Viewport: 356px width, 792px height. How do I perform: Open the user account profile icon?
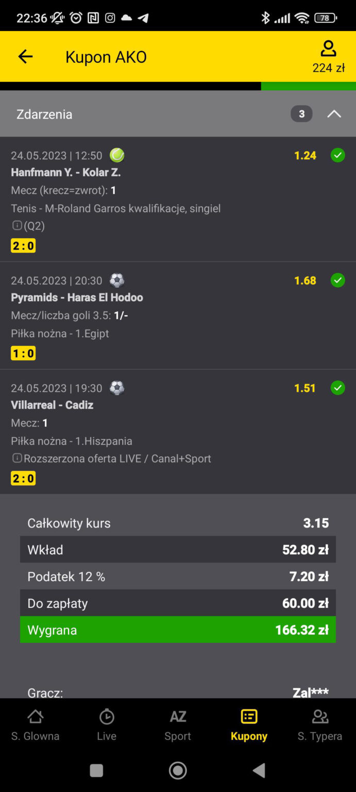pos(328,49)
